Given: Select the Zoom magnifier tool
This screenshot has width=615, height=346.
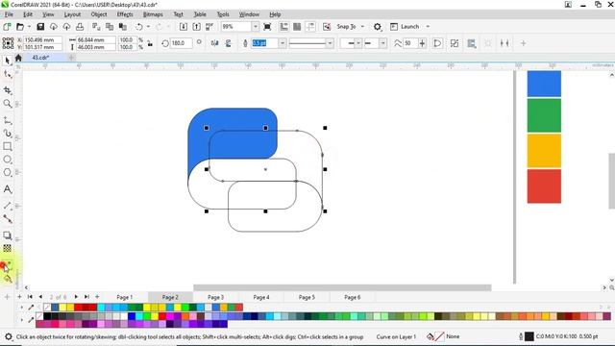Looking at the screenshot, I should [7, 104].
